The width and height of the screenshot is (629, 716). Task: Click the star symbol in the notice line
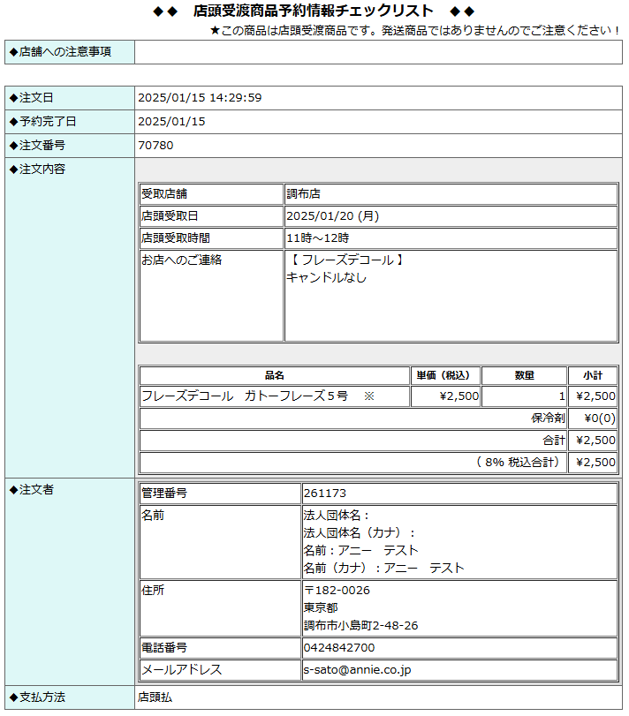coord(215,31)
